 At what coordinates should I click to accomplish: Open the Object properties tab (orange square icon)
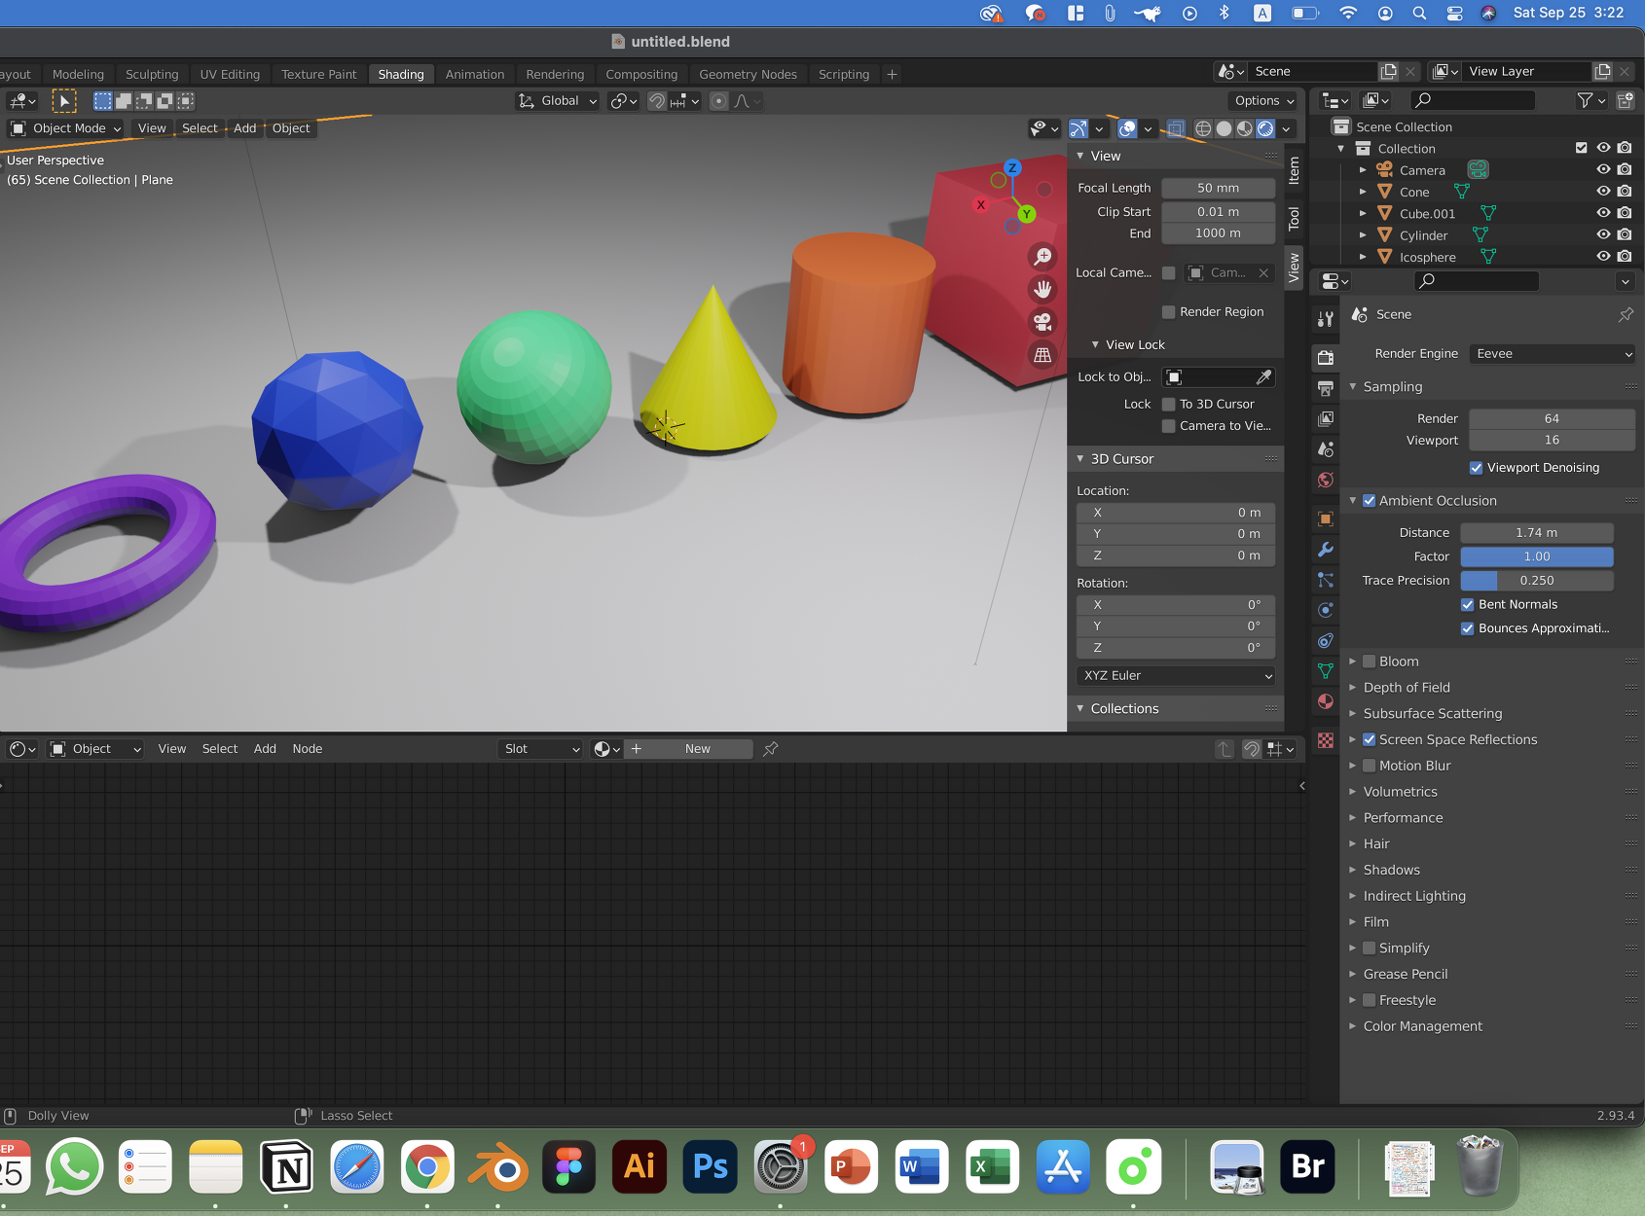click(1325, 519)
